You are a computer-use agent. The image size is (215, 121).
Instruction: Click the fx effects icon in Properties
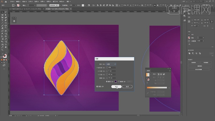click(189, 44)
